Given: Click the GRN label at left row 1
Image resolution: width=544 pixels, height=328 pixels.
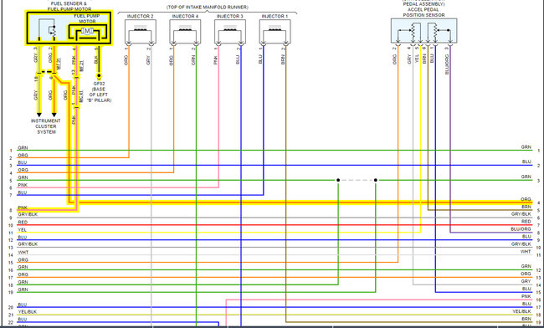Looking at the screenshot, I should (x=23, y=148).
